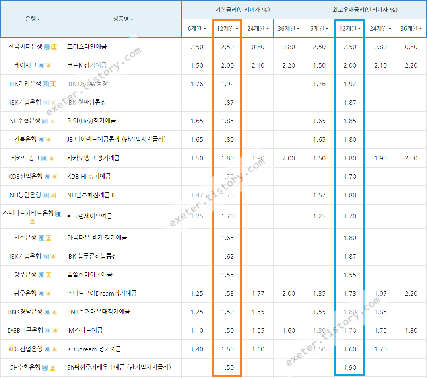Open the IBK D-DAY통장 product name

[87, 84]
